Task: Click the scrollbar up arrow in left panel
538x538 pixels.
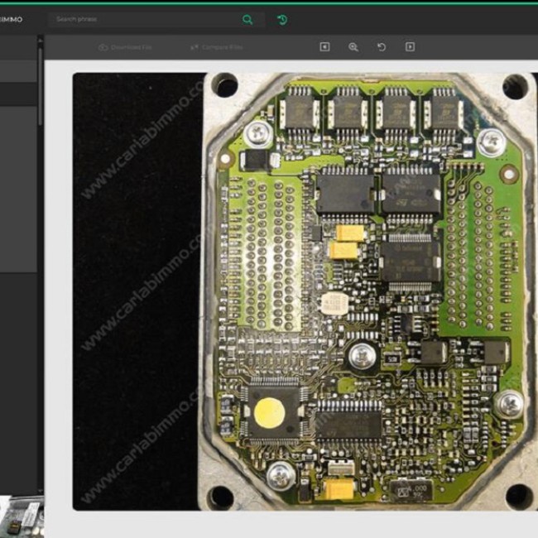Action: pos(41,41)
